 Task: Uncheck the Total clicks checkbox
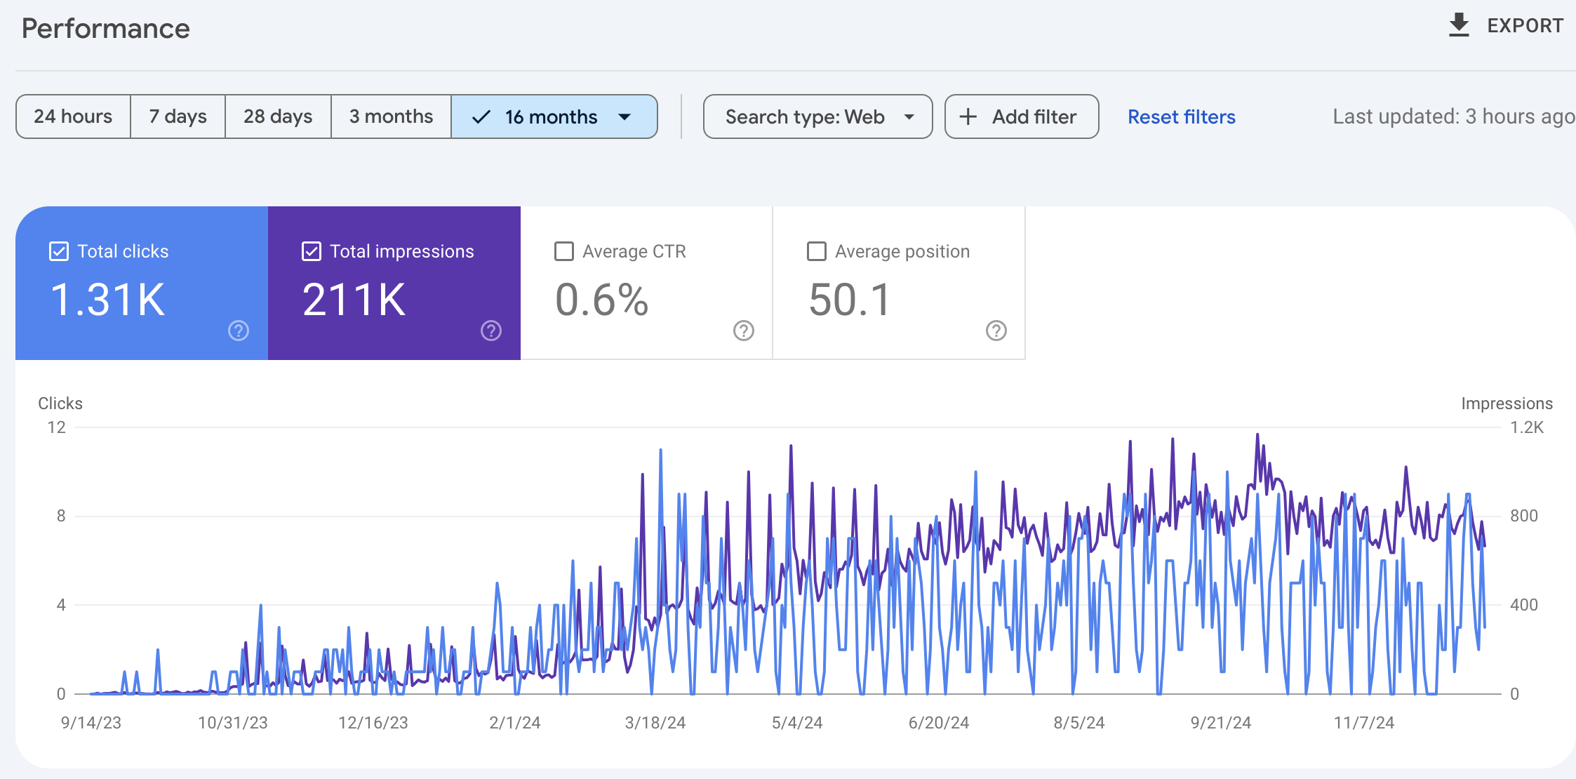click(59, 251)
